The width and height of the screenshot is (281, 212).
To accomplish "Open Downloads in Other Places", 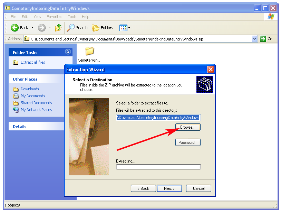I will pyautogui.click(x=30, y=89).
